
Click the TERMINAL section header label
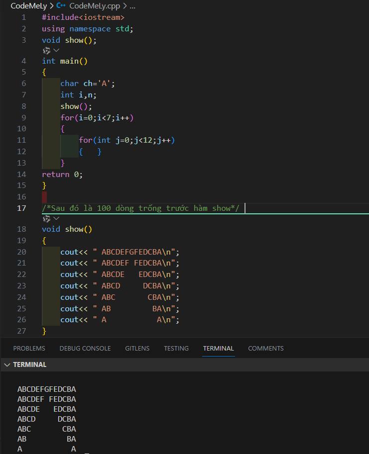29,364
